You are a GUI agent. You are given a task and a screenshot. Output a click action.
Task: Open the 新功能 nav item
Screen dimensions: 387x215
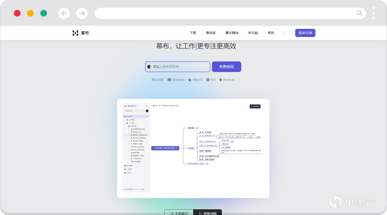253,33
